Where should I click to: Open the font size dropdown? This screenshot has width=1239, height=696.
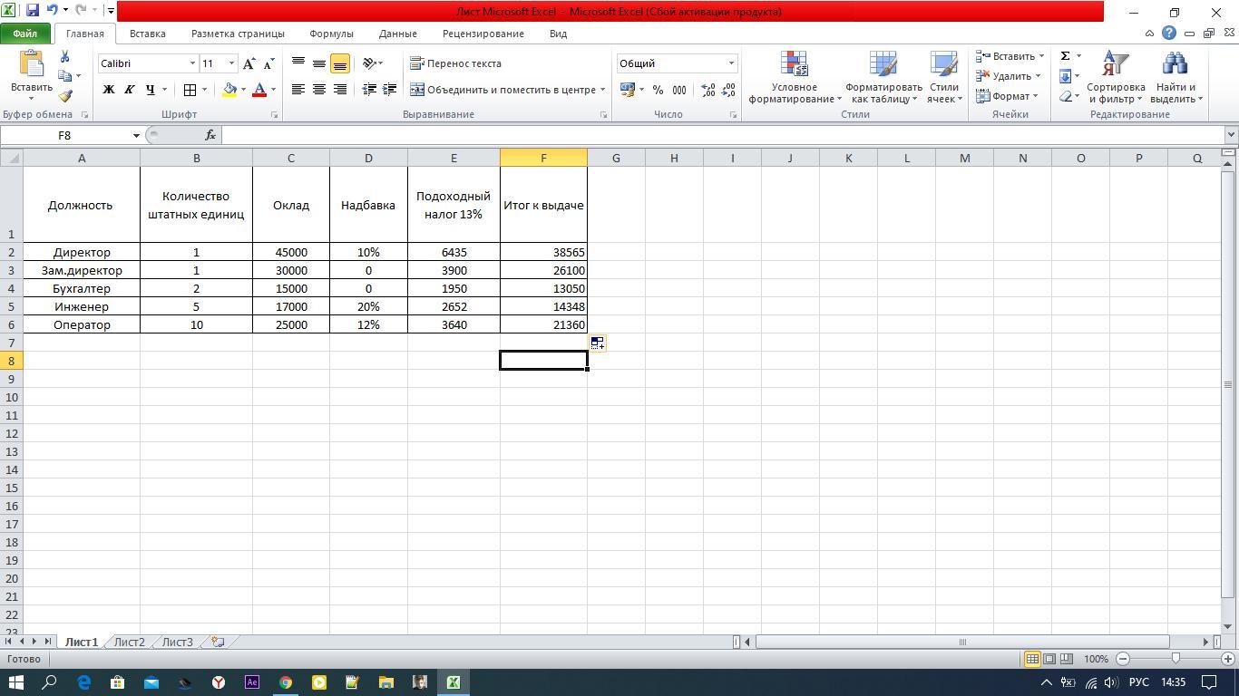231,63
